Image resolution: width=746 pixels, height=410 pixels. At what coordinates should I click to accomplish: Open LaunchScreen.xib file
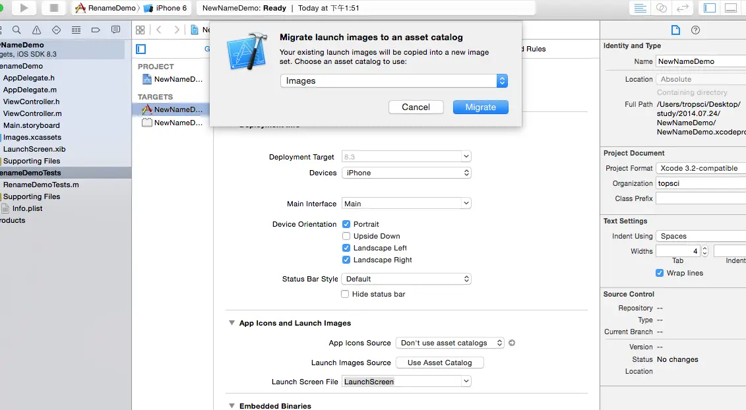point(34,150)
